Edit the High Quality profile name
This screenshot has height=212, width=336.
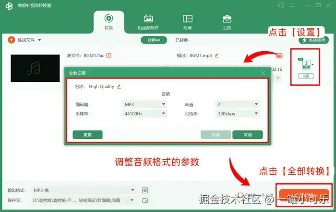click(x=119, y=87)
